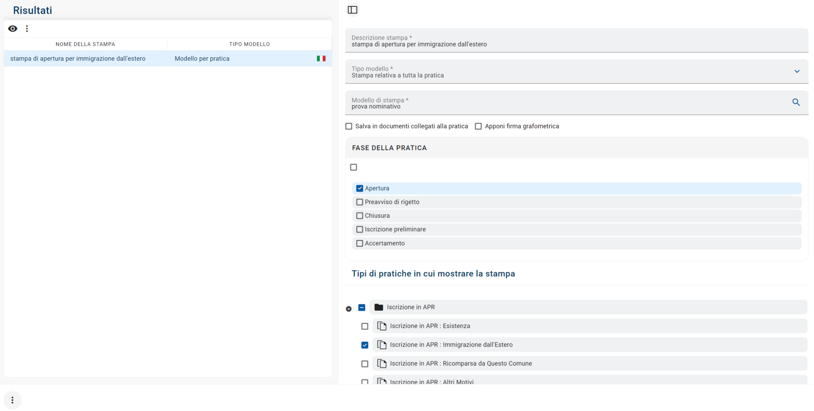
Task: Enable Salva in documenti collegati alla pratica
Action: (349, 126)
